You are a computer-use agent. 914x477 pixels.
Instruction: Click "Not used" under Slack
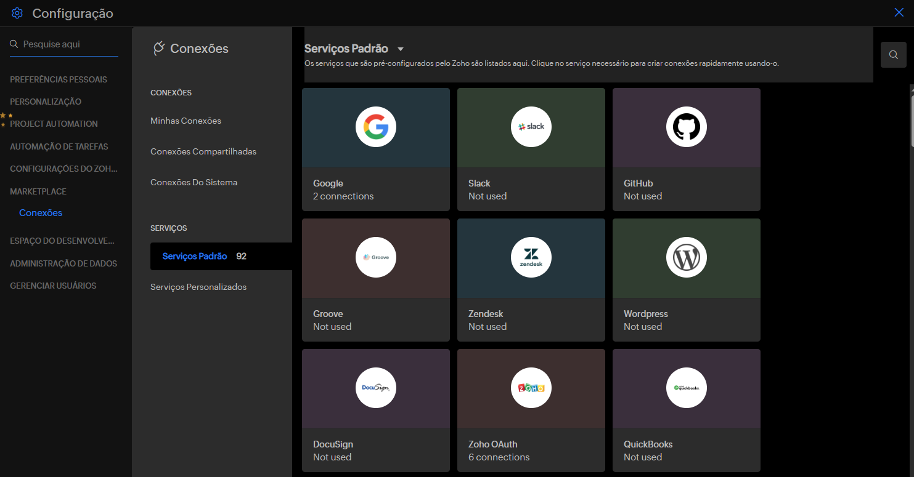488,196
